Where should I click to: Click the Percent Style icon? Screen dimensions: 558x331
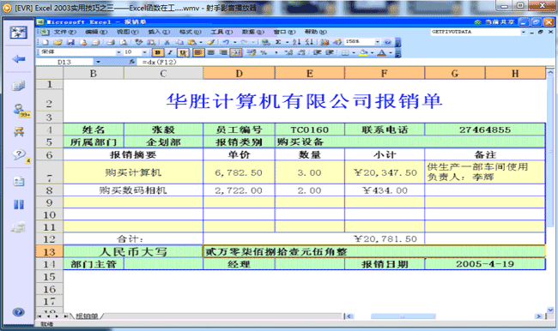click(x=263, y=52)
